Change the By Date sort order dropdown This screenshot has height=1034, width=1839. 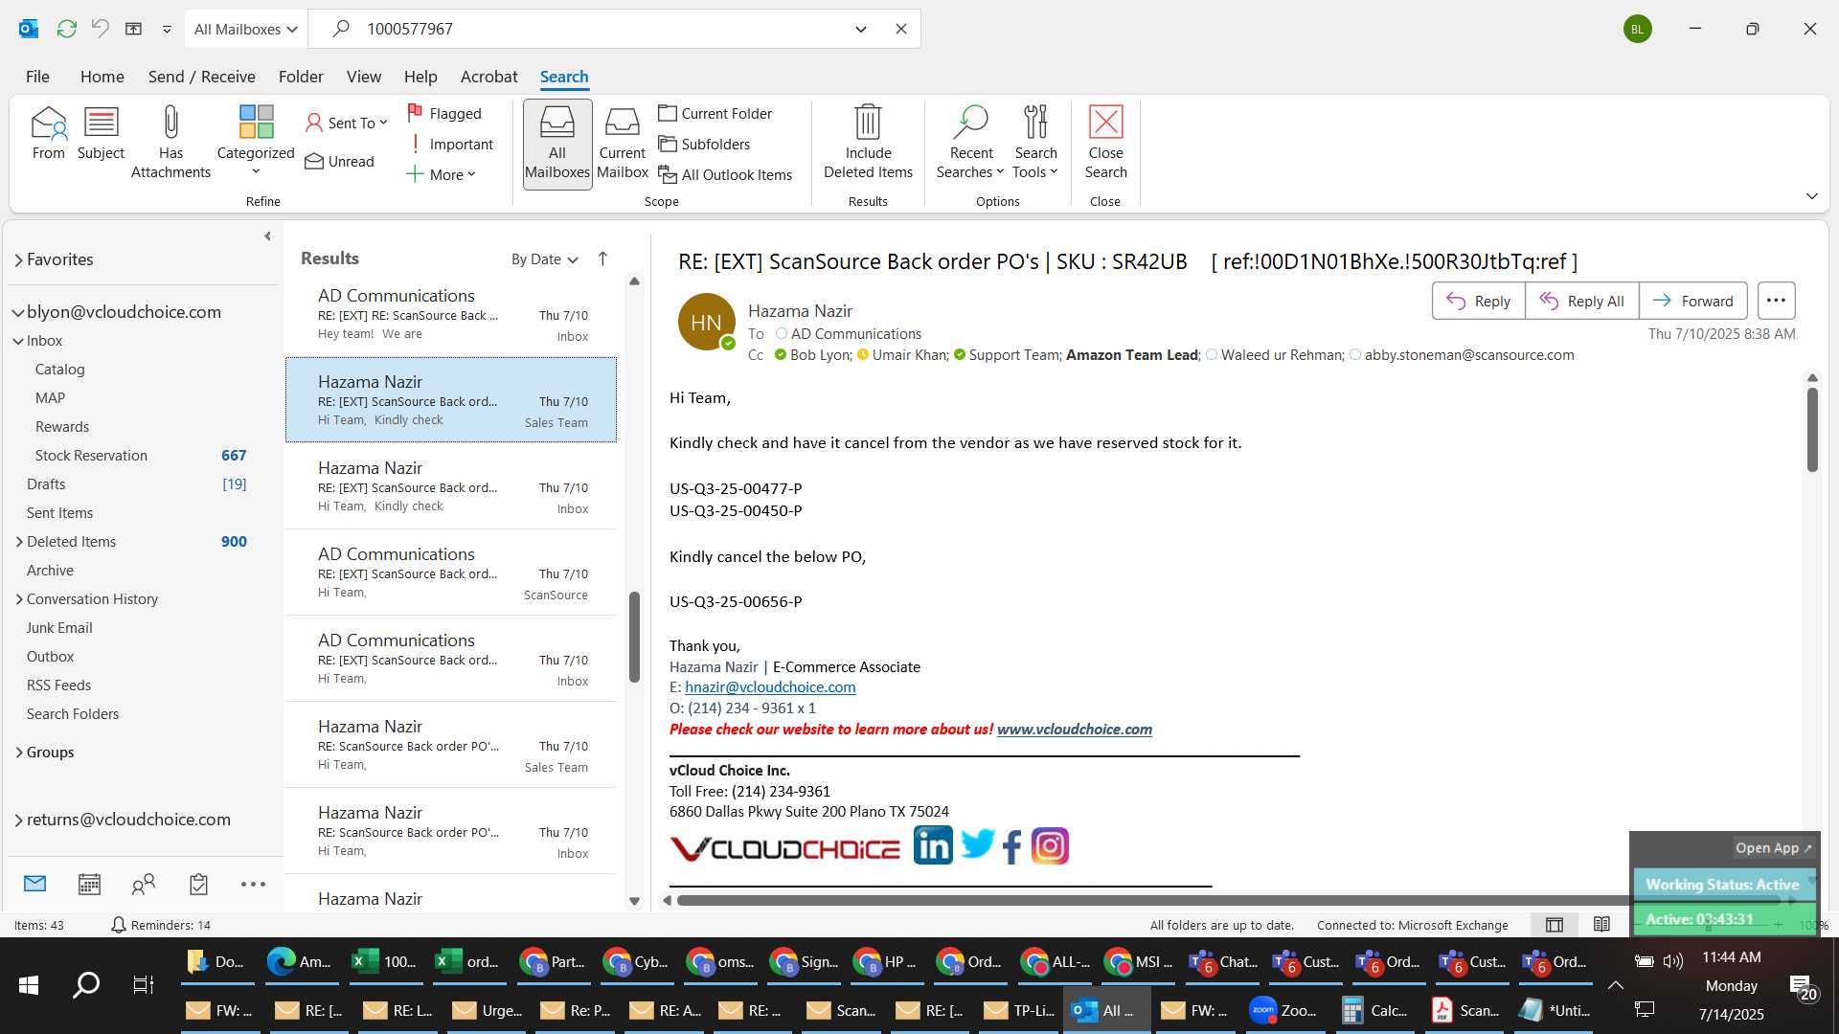pos(544,259)
